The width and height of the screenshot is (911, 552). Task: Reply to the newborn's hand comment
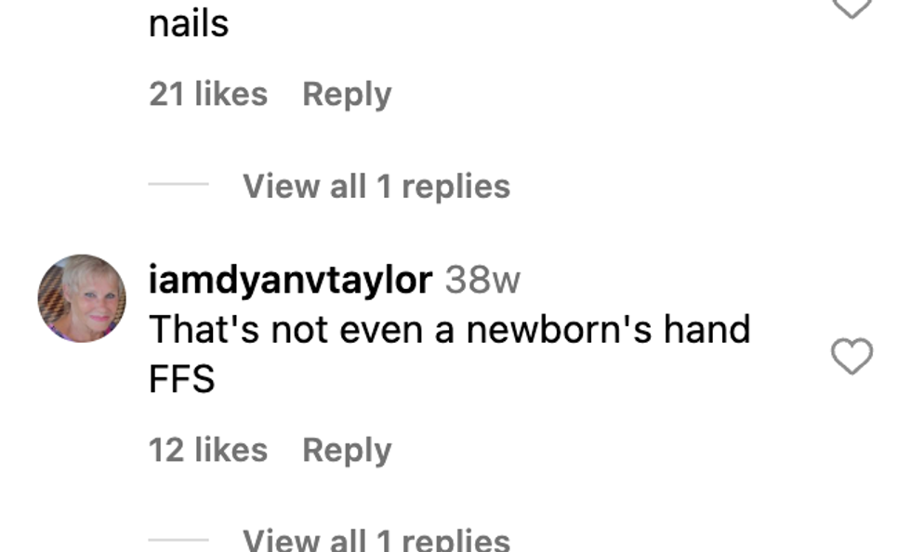347,451
